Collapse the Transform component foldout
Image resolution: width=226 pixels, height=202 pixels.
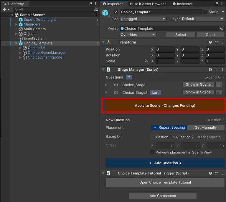103,42
